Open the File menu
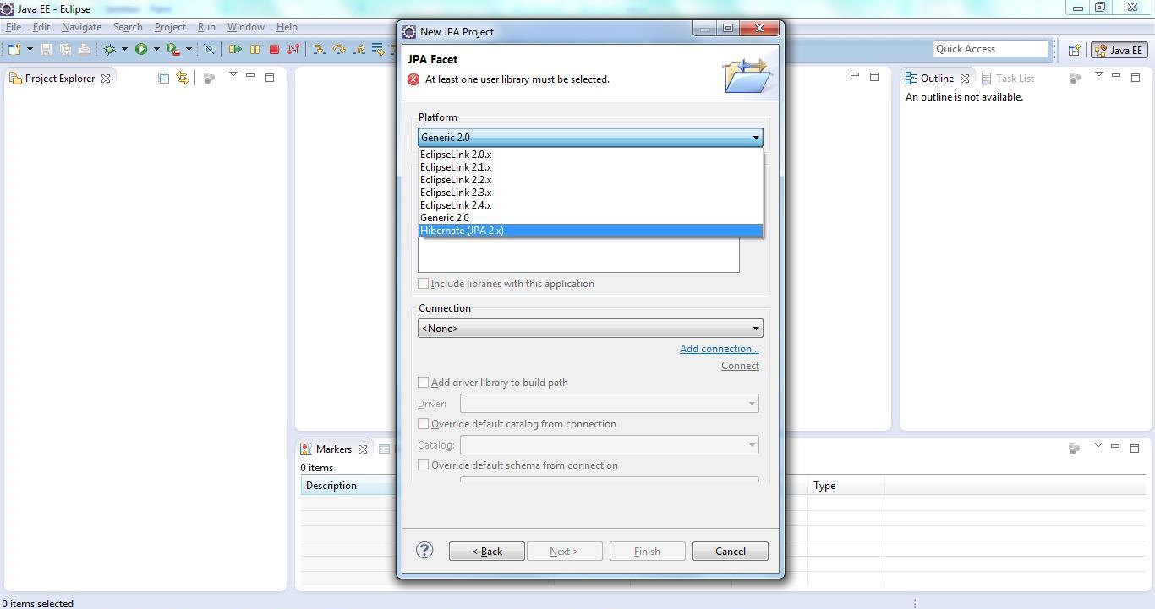This screenshot has width=1155, height=609. pyautogui.click(x=14, y=26)
